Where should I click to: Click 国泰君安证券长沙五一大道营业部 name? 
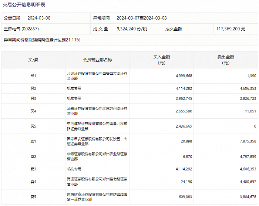pos(97,141)
